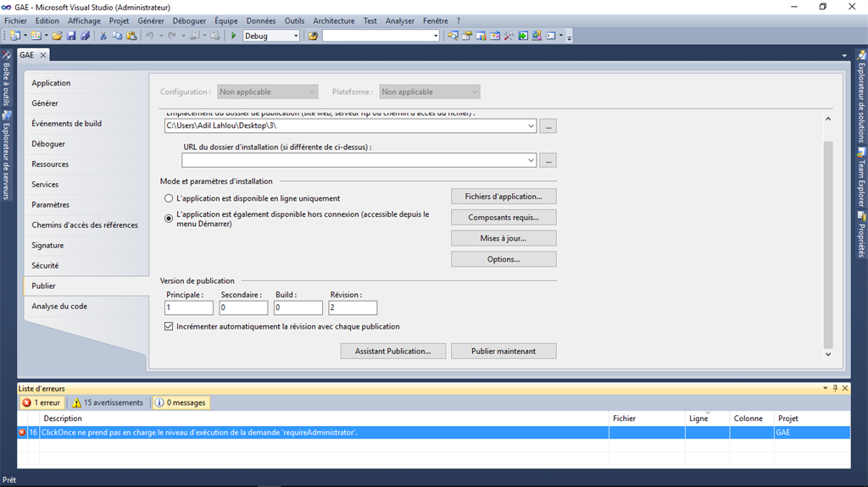Open the Explorateur de serveurs side panel

6,156
